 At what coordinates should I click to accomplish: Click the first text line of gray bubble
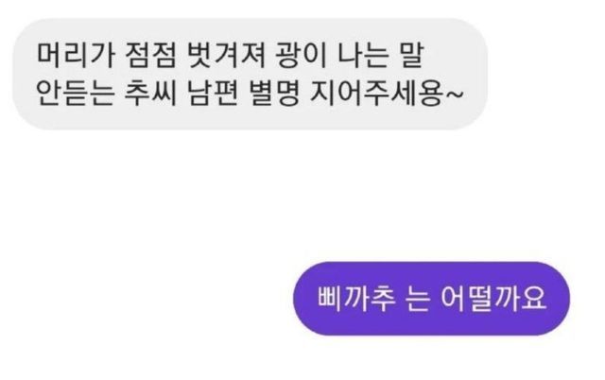[x=231, y=55]
